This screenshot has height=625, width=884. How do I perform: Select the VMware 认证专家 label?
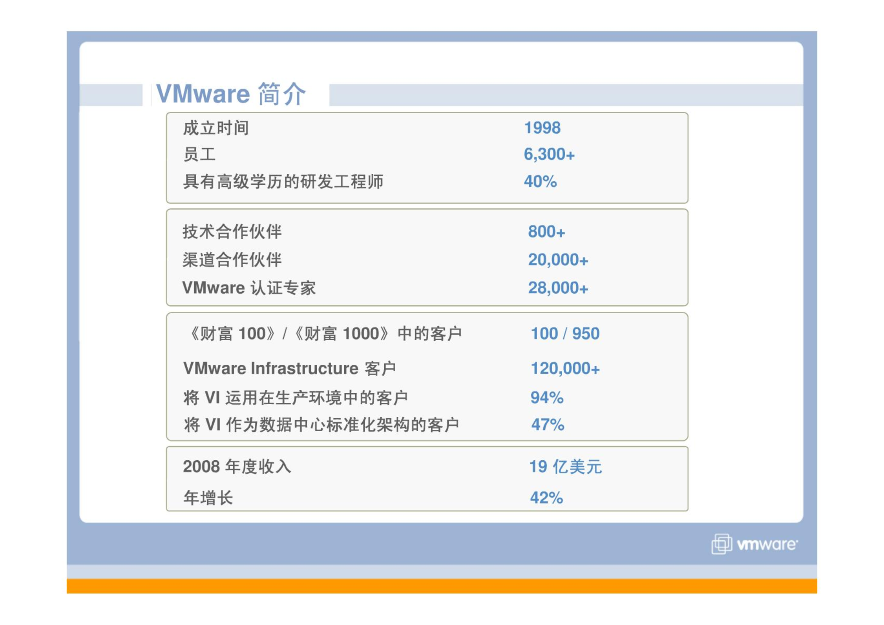249,288
